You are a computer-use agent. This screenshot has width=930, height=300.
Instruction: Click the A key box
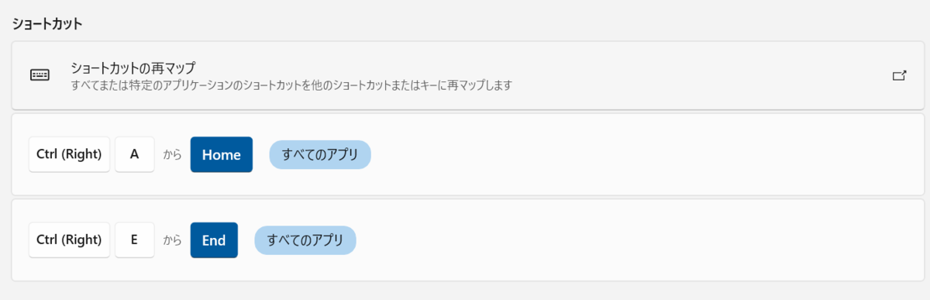pyautogui.click(x=135, y=154)
